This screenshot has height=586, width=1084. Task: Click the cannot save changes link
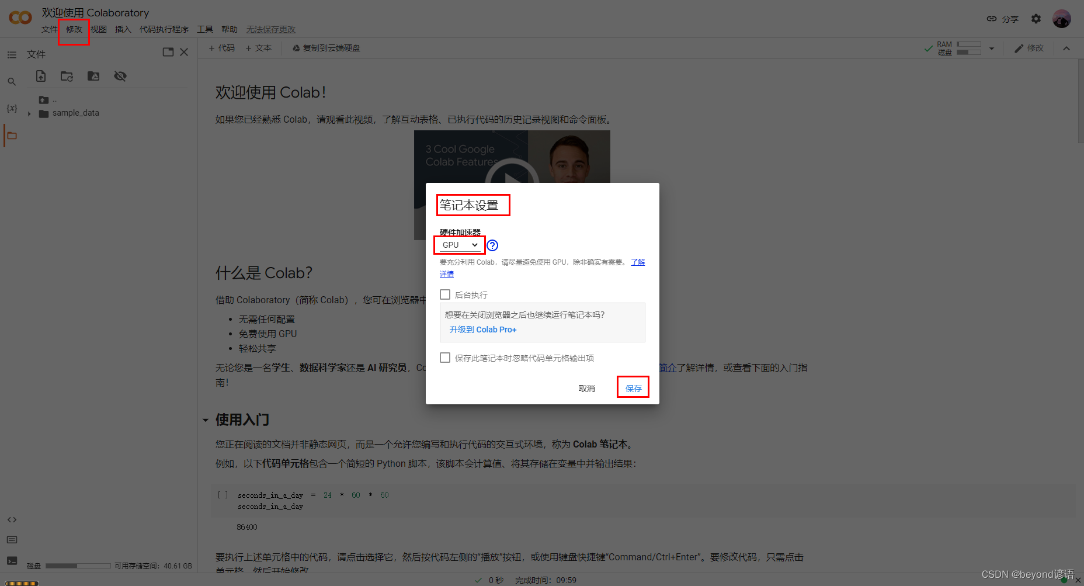tap(271, 29)
